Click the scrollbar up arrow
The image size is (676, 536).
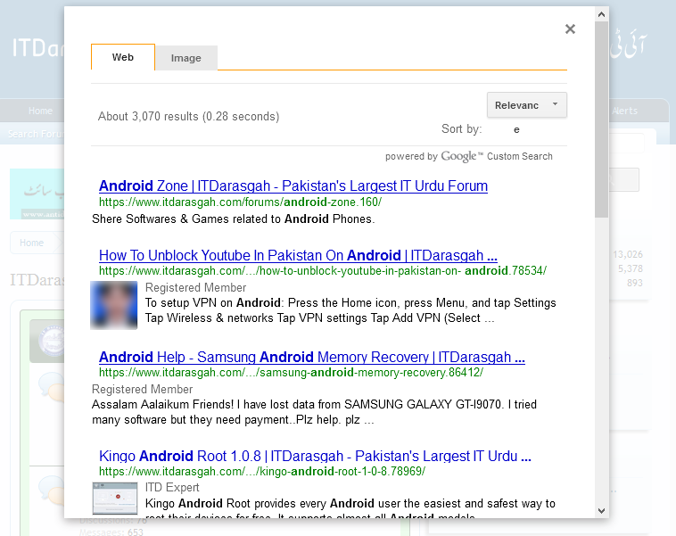(x=601, y=14)
